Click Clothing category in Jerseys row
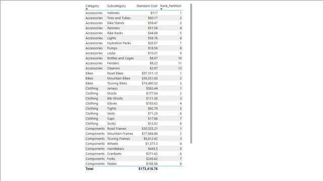 [92, 88]
